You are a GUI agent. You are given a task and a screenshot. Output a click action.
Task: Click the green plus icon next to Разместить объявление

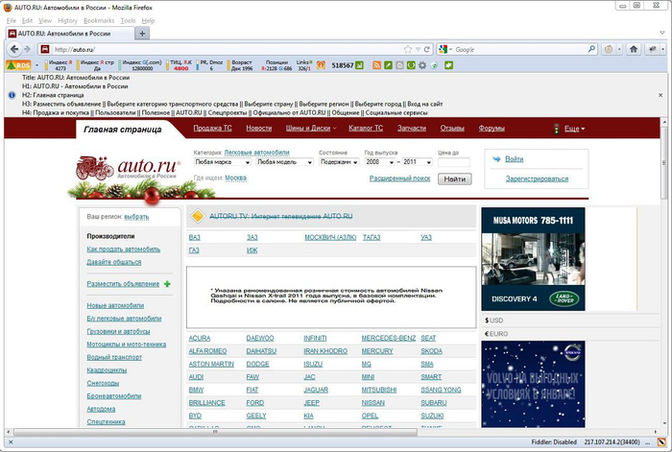tap(167, 284)
